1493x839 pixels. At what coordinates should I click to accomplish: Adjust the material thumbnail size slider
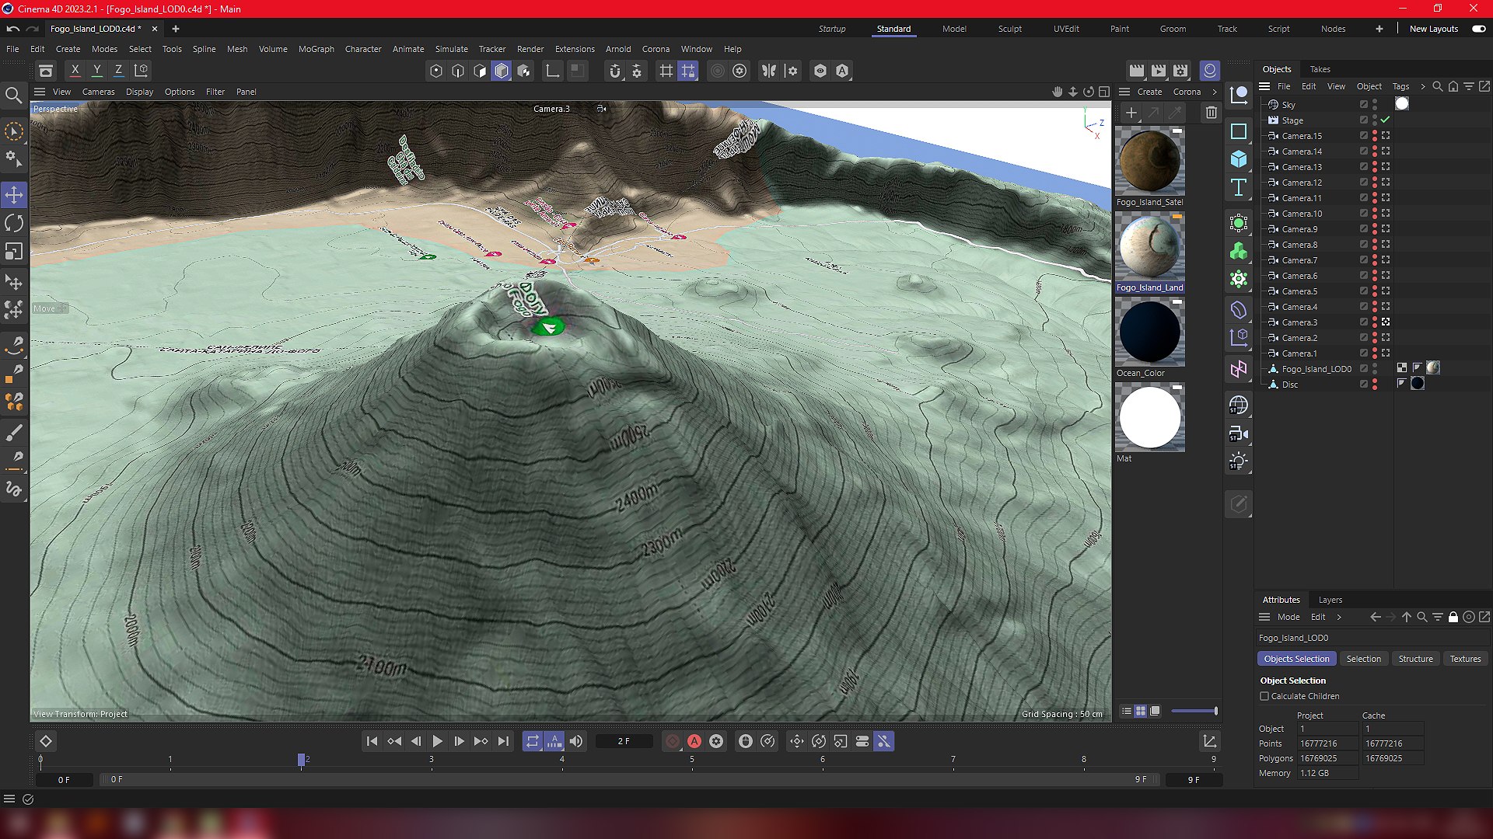point(1194,711)
